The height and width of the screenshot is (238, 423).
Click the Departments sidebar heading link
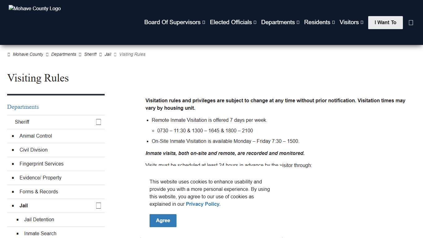point(23,107)
